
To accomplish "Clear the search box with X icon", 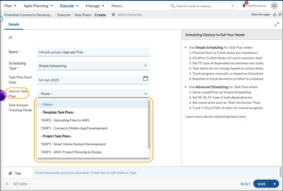I will tap(233, 6).
